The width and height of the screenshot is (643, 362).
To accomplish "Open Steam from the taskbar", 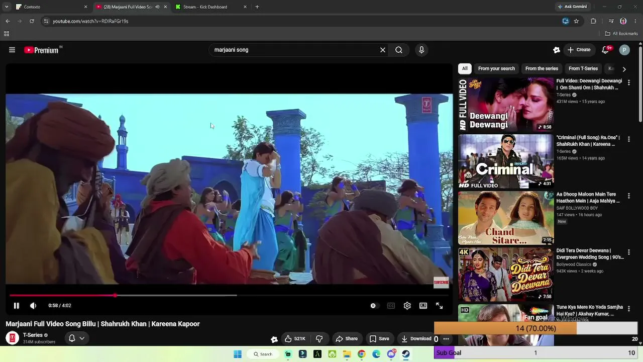I will pyautogui.click(x=405, y=354).
